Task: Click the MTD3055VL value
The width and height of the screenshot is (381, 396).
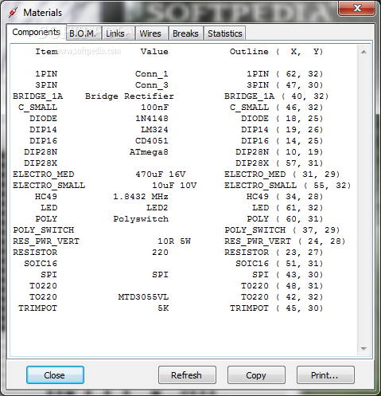Action: tap(143, 297)
